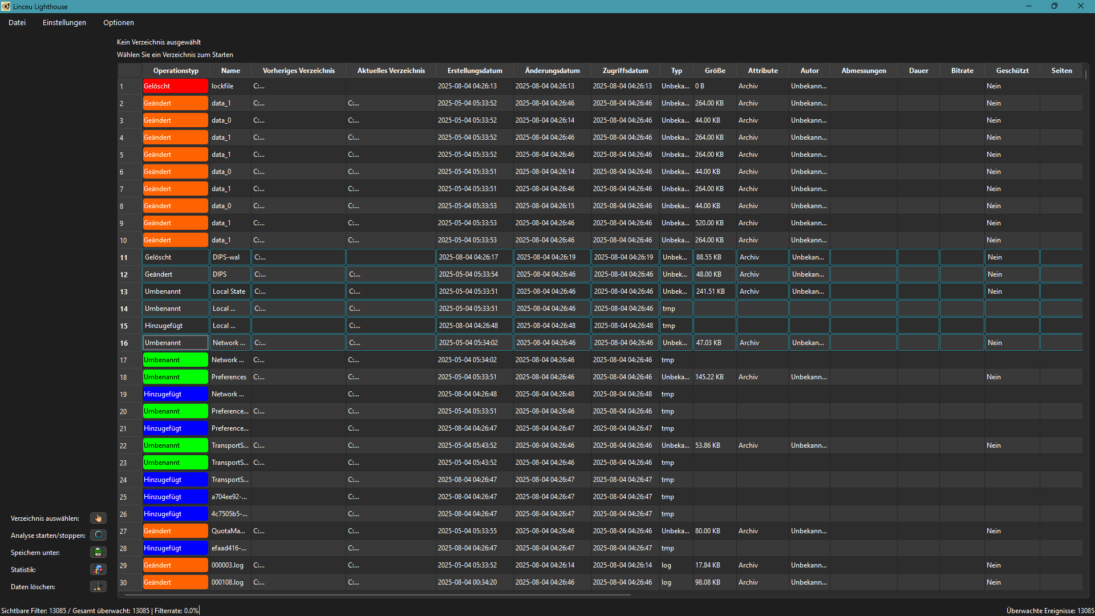Open statistics via the chart icon
The image size is (1095, 616).
98,569
